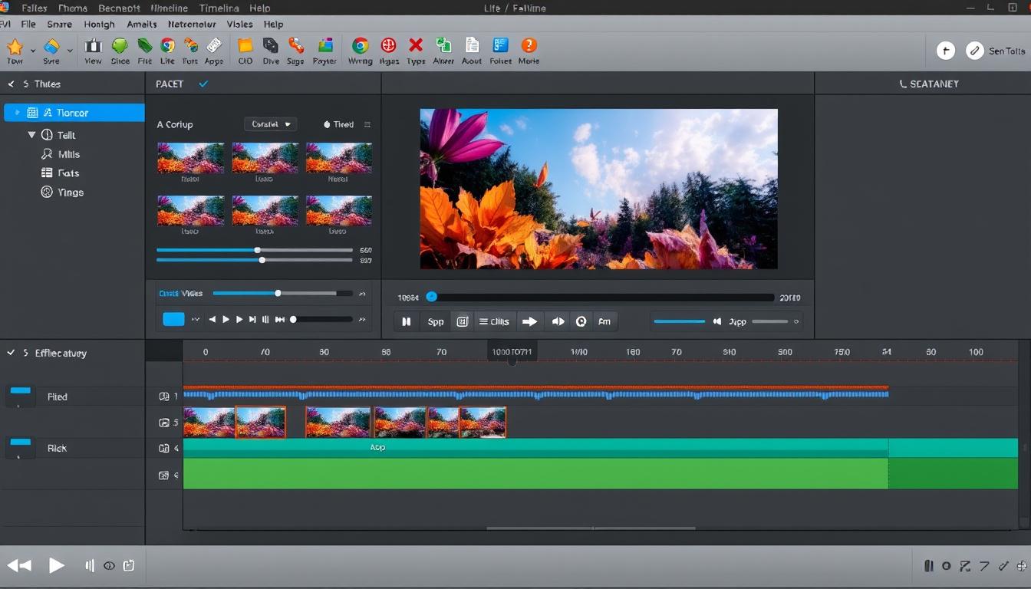Open the 'Help' menu in second menu row
1031x589 pixels.
[273, 24]
